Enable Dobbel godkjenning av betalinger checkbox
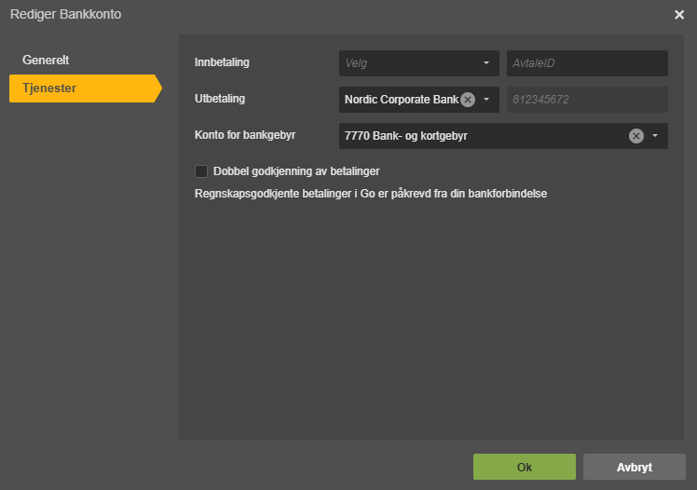Viewport: 697px width, 490px height. tap(201, 171)
